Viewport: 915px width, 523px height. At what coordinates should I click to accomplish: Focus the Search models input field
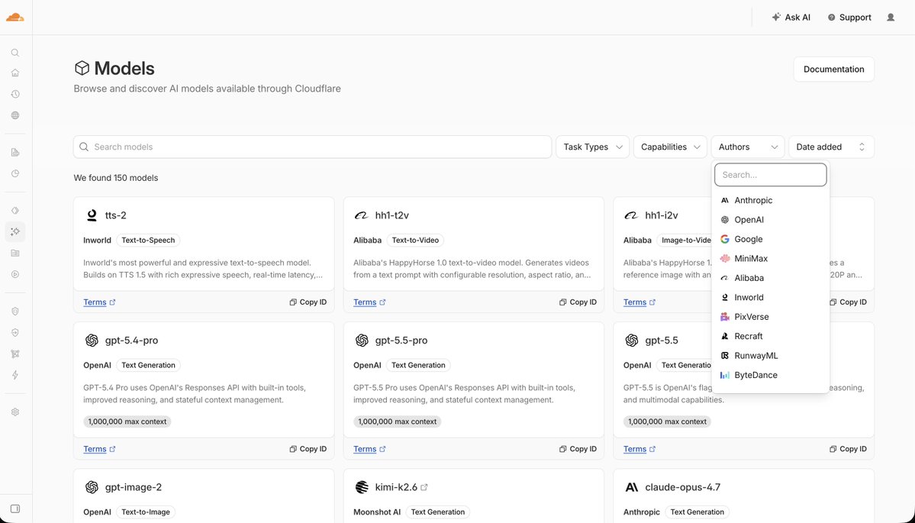tap(312, 147)
